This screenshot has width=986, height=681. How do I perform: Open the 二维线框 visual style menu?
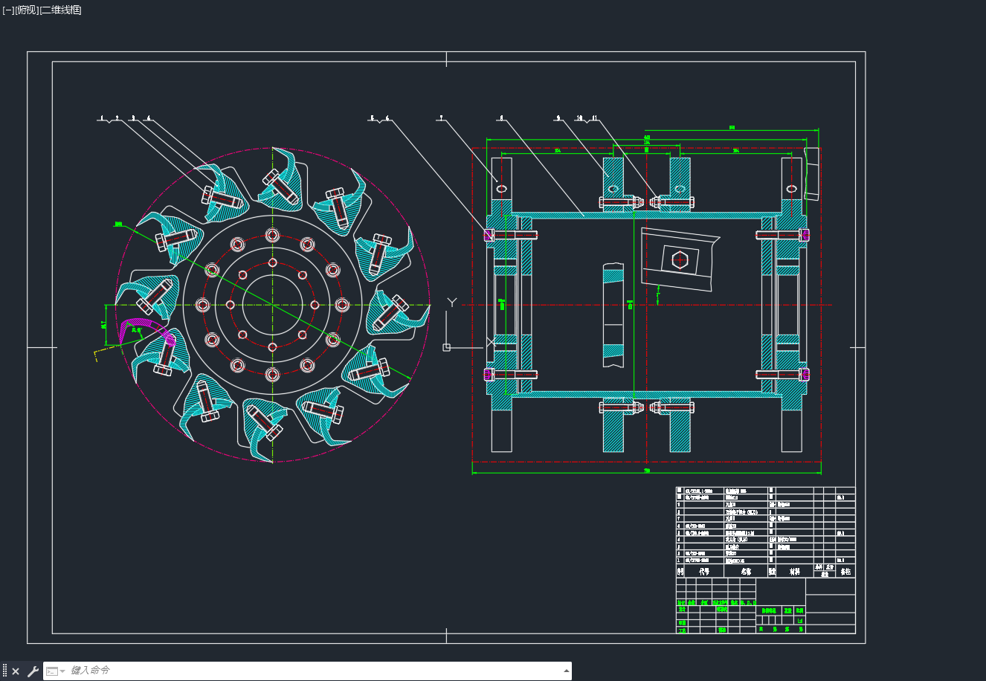60,10
